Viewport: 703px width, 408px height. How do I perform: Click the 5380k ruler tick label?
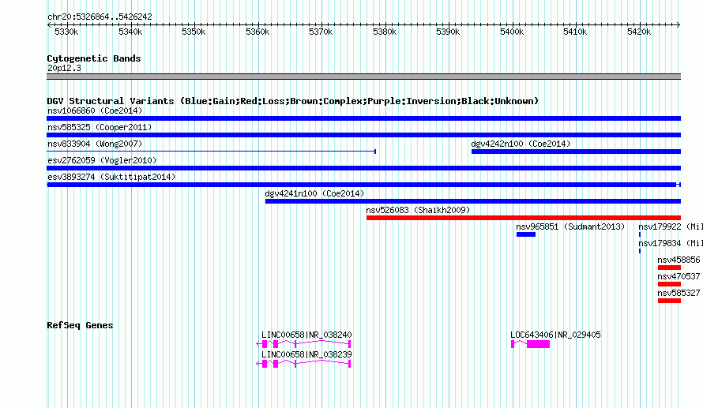tap(385, 32)
